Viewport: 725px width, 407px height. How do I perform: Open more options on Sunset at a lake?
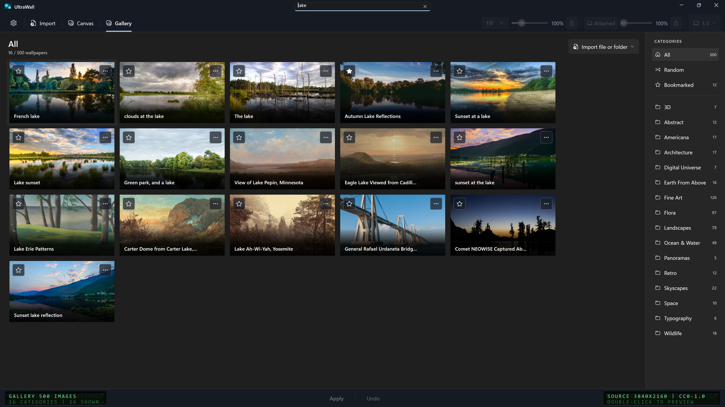(x=546, y=71)
